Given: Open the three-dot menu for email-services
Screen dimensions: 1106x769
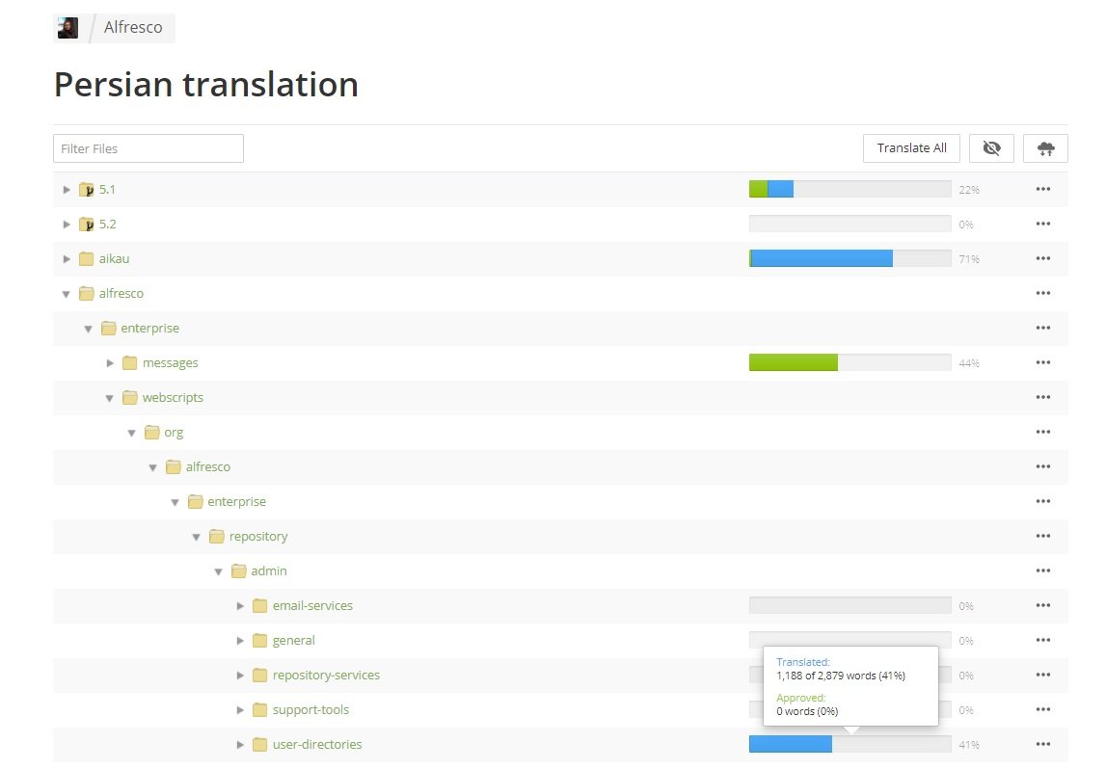Looking at the screenshot, I should 1043,605.
